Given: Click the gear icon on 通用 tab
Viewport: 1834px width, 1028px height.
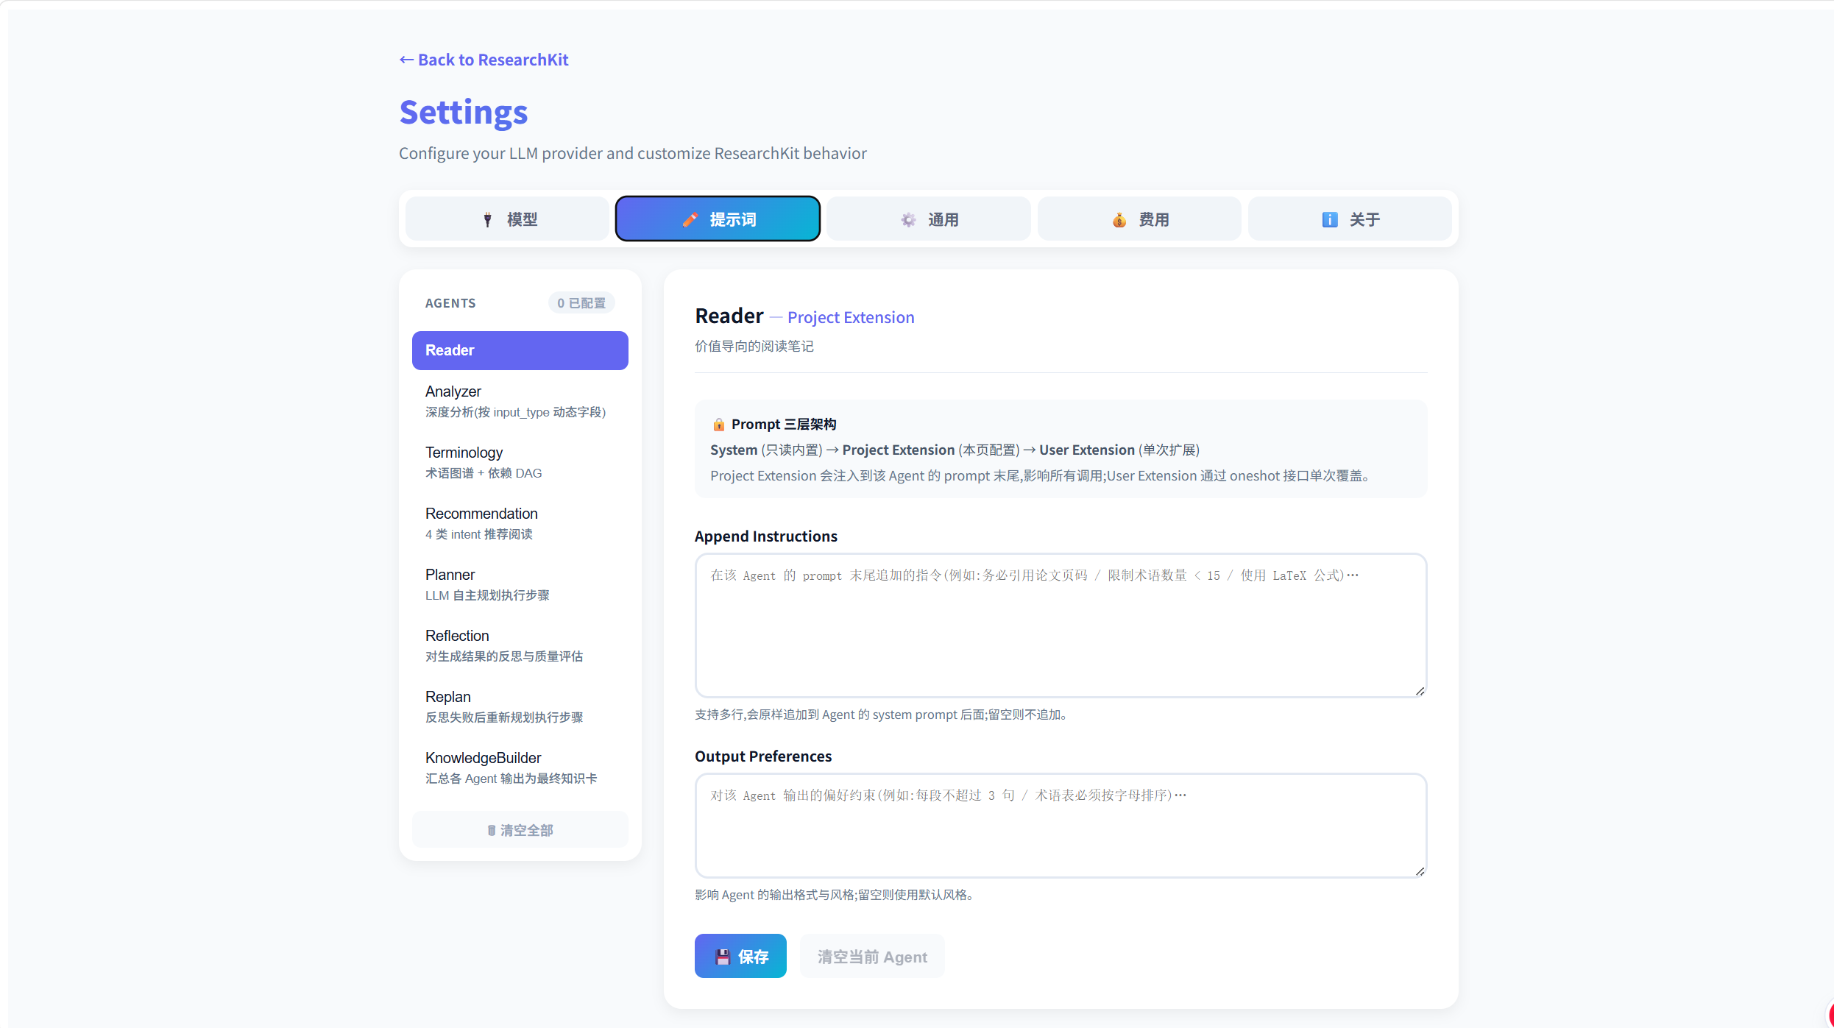Looking at the screenshot, I should click(x=908, y=219).
